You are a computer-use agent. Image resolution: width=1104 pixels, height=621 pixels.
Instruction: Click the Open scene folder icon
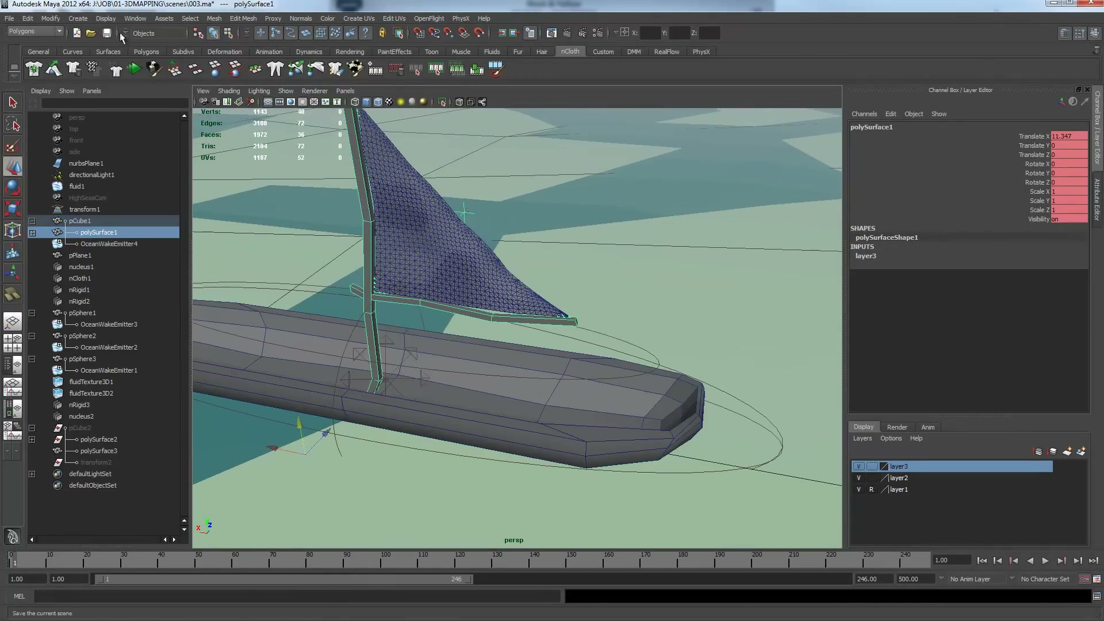point(91,33)
